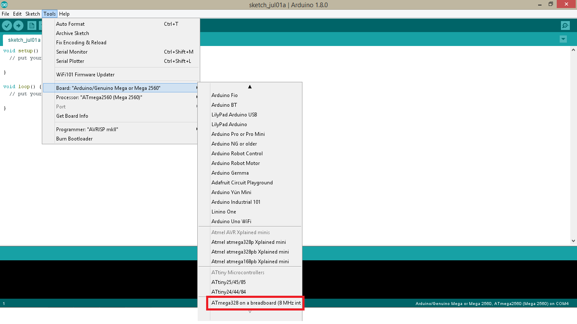This screenshot has width=577, height=324.
Task: Verify the sketch using the checkmark icon
Action: click(7, 25)
